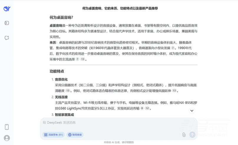
Task: Open citation 13 after 清晰度
Action: pos(68,90)
